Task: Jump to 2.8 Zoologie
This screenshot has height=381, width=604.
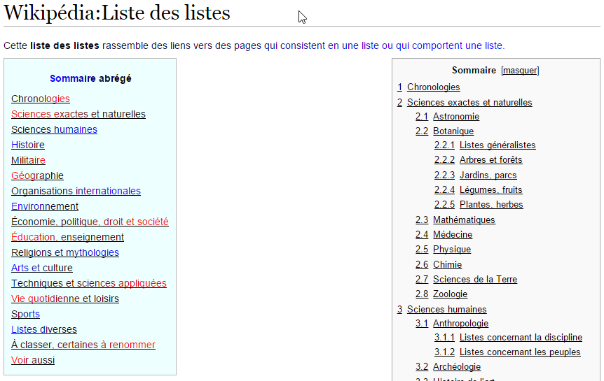Action: coord(441,294)
